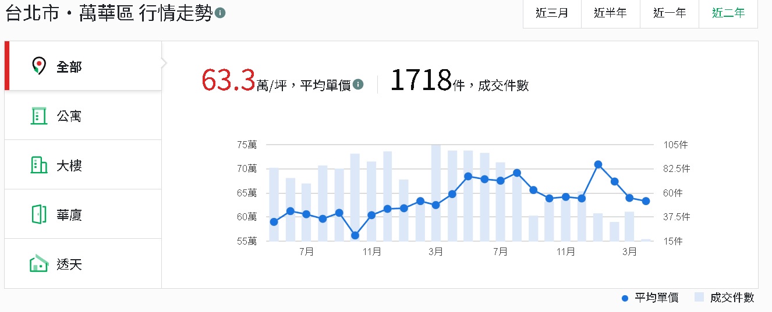Click the tallest transaction bar near 3月
Image resolution: width=772 pixels, height=312 pixels.
[435, 192]
